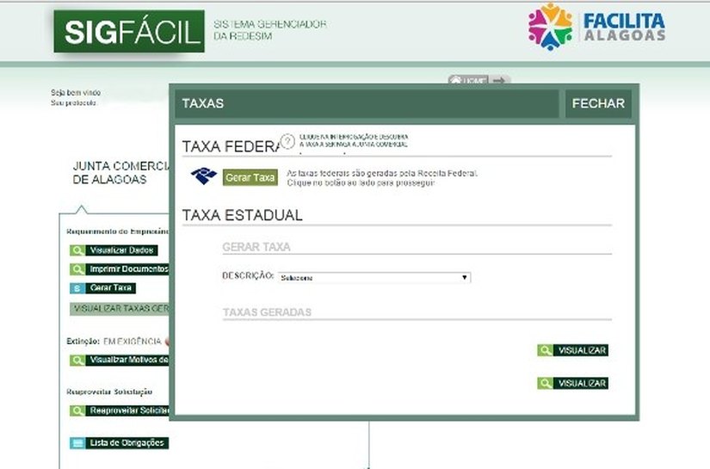710x469 pixels.
Task: Click the Seu protocolo text
Action: pos(73,102)
